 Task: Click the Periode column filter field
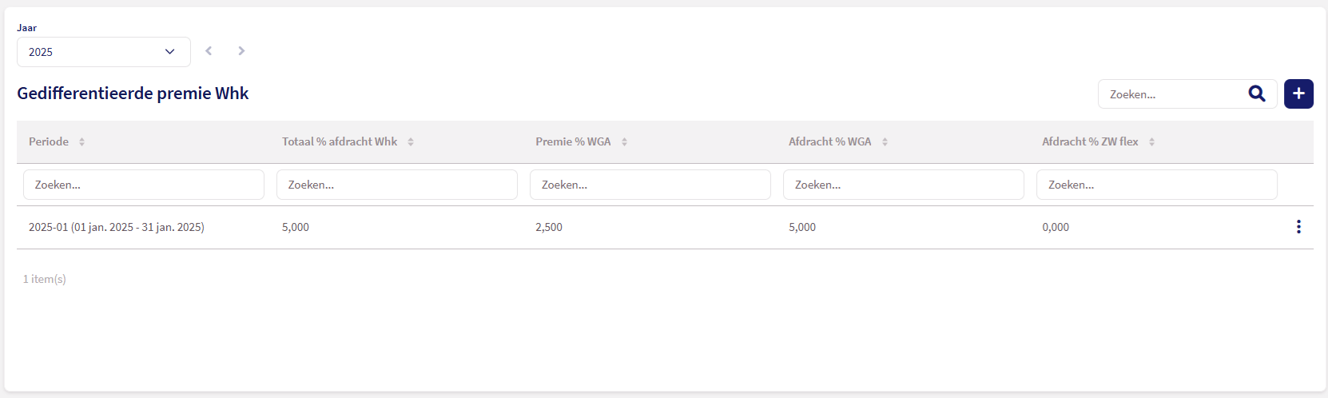click(144, 185)
